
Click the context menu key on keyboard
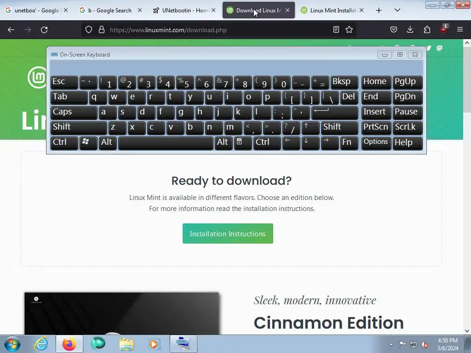click(x=243, y=143)
